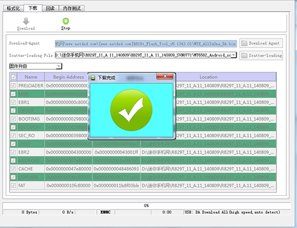Screen dimensions: 297x228
Task: Click the FAT name cell
Action: point(31,185)
